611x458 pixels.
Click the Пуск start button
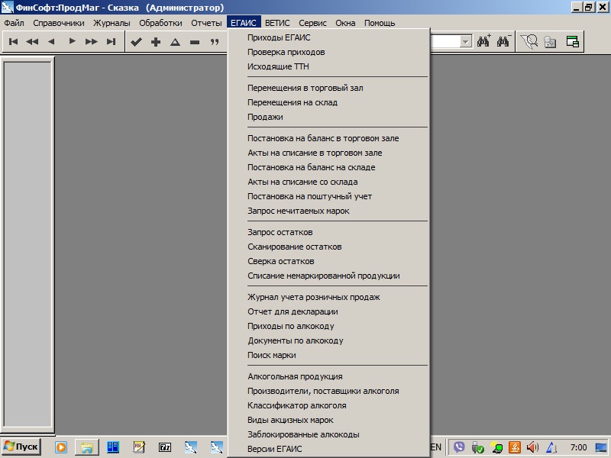(21, 447)
